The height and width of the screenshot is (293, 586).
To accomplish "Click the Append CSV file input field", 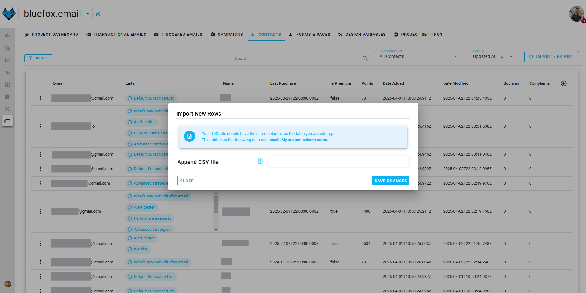I will (338, 161).
